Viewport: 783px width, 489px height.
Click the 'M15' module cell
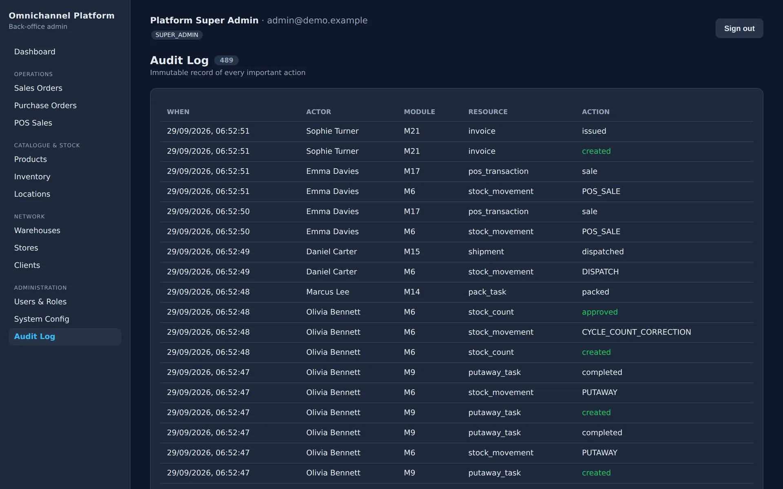coord(411,252)
